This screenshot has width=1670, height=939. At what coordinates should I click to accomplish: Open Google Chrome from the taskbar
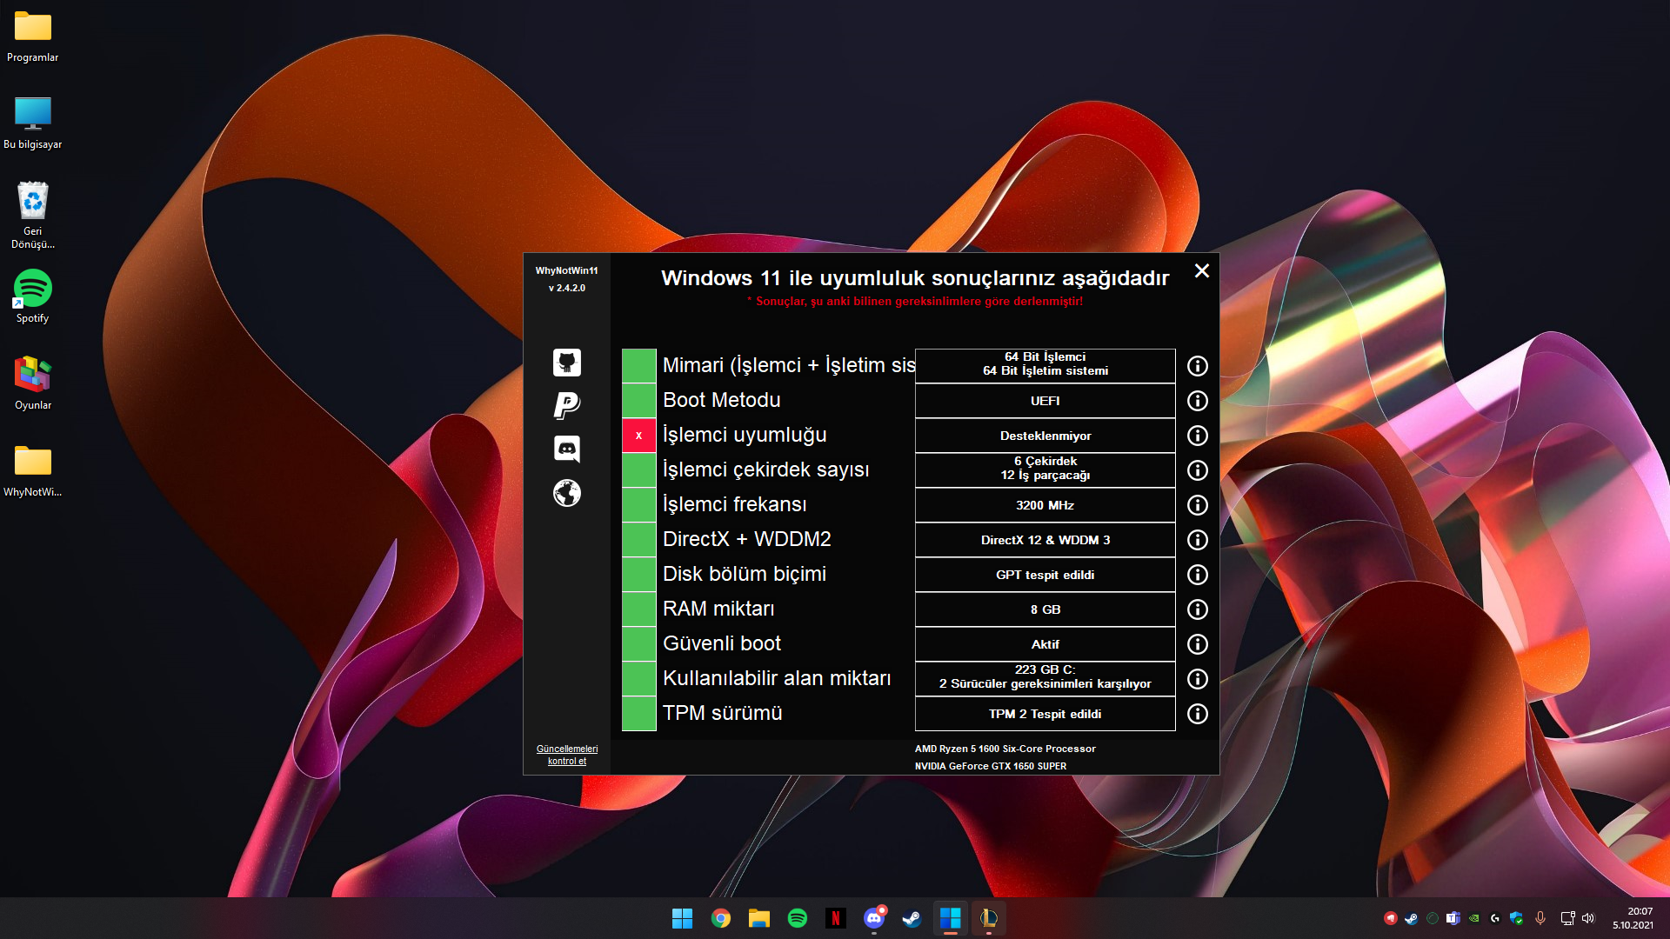(x=721, y=918)
